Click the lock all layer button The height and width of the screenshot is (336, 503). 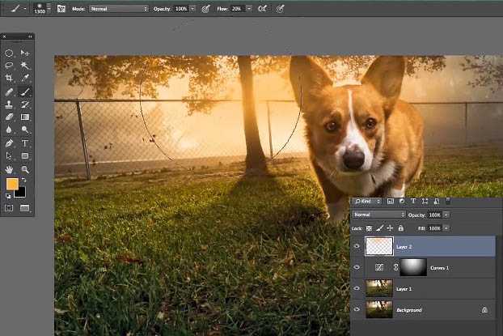(x=402, y=229)
